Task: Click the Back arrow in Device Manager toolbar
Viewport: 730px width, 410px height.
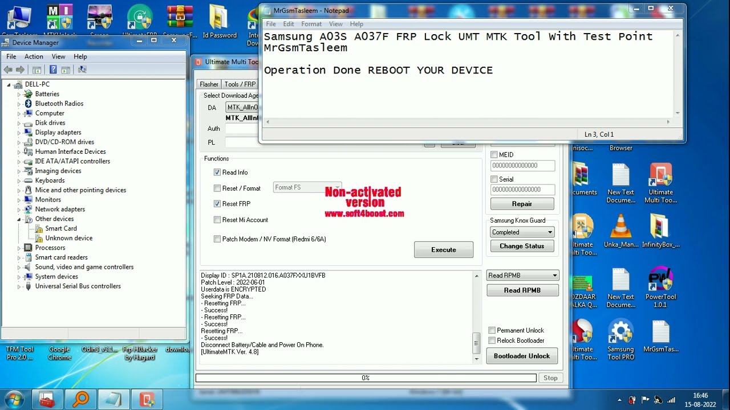Action: tap(8, 69)
